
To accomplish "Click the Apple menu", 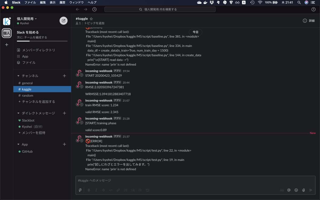I will pos(6,2).
